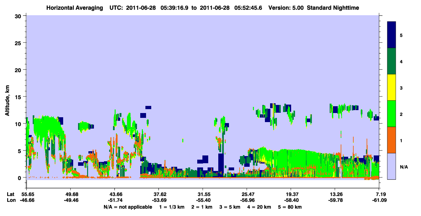Screen dimensions: 421x216
Task: Click the latitude value 13.26
Action: tap(335, 194)
